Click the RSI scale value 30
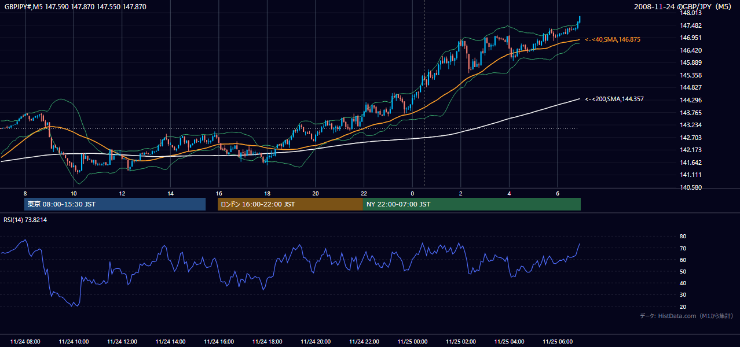The image size is (740, 347). 683,295
